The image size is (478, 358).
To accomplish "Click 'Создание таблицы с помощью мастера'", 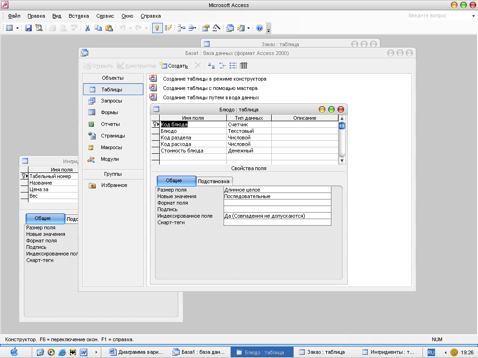I will point(210,88).
